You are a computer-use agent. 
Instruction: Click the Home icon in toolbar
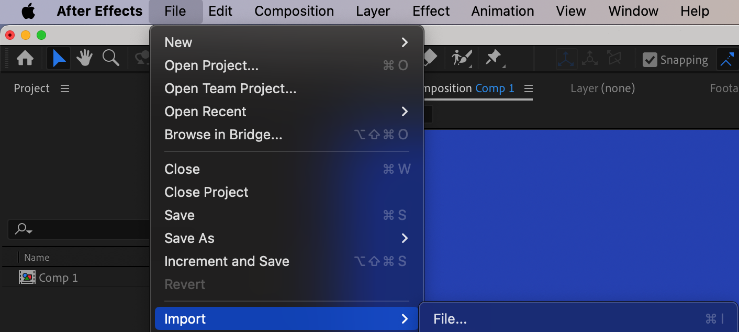point(25,59)
